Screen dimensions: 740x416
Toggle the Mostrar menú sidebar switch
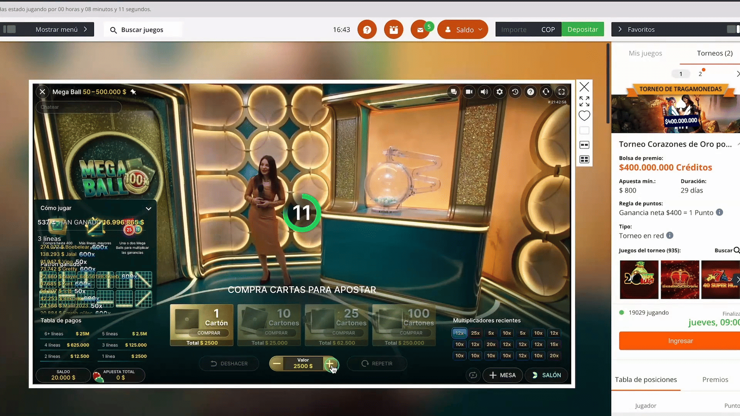(x=9, y=29)
